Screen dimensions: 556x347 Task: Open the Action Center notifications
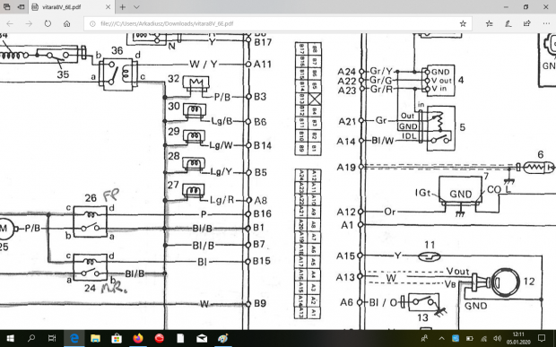tap(542, 338)
